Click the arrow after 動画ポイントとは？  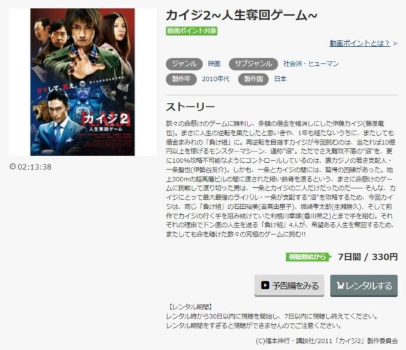point(395,44)
